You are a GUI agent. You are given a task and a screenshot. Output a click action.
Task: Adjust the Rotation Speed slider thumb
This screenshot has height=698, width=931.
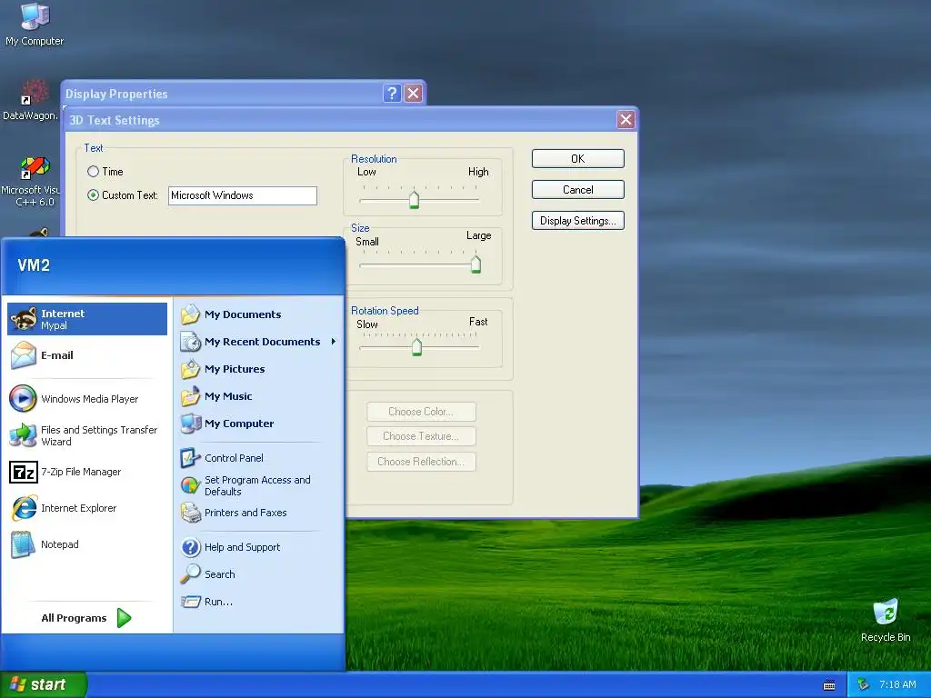(x=416, y=346)
